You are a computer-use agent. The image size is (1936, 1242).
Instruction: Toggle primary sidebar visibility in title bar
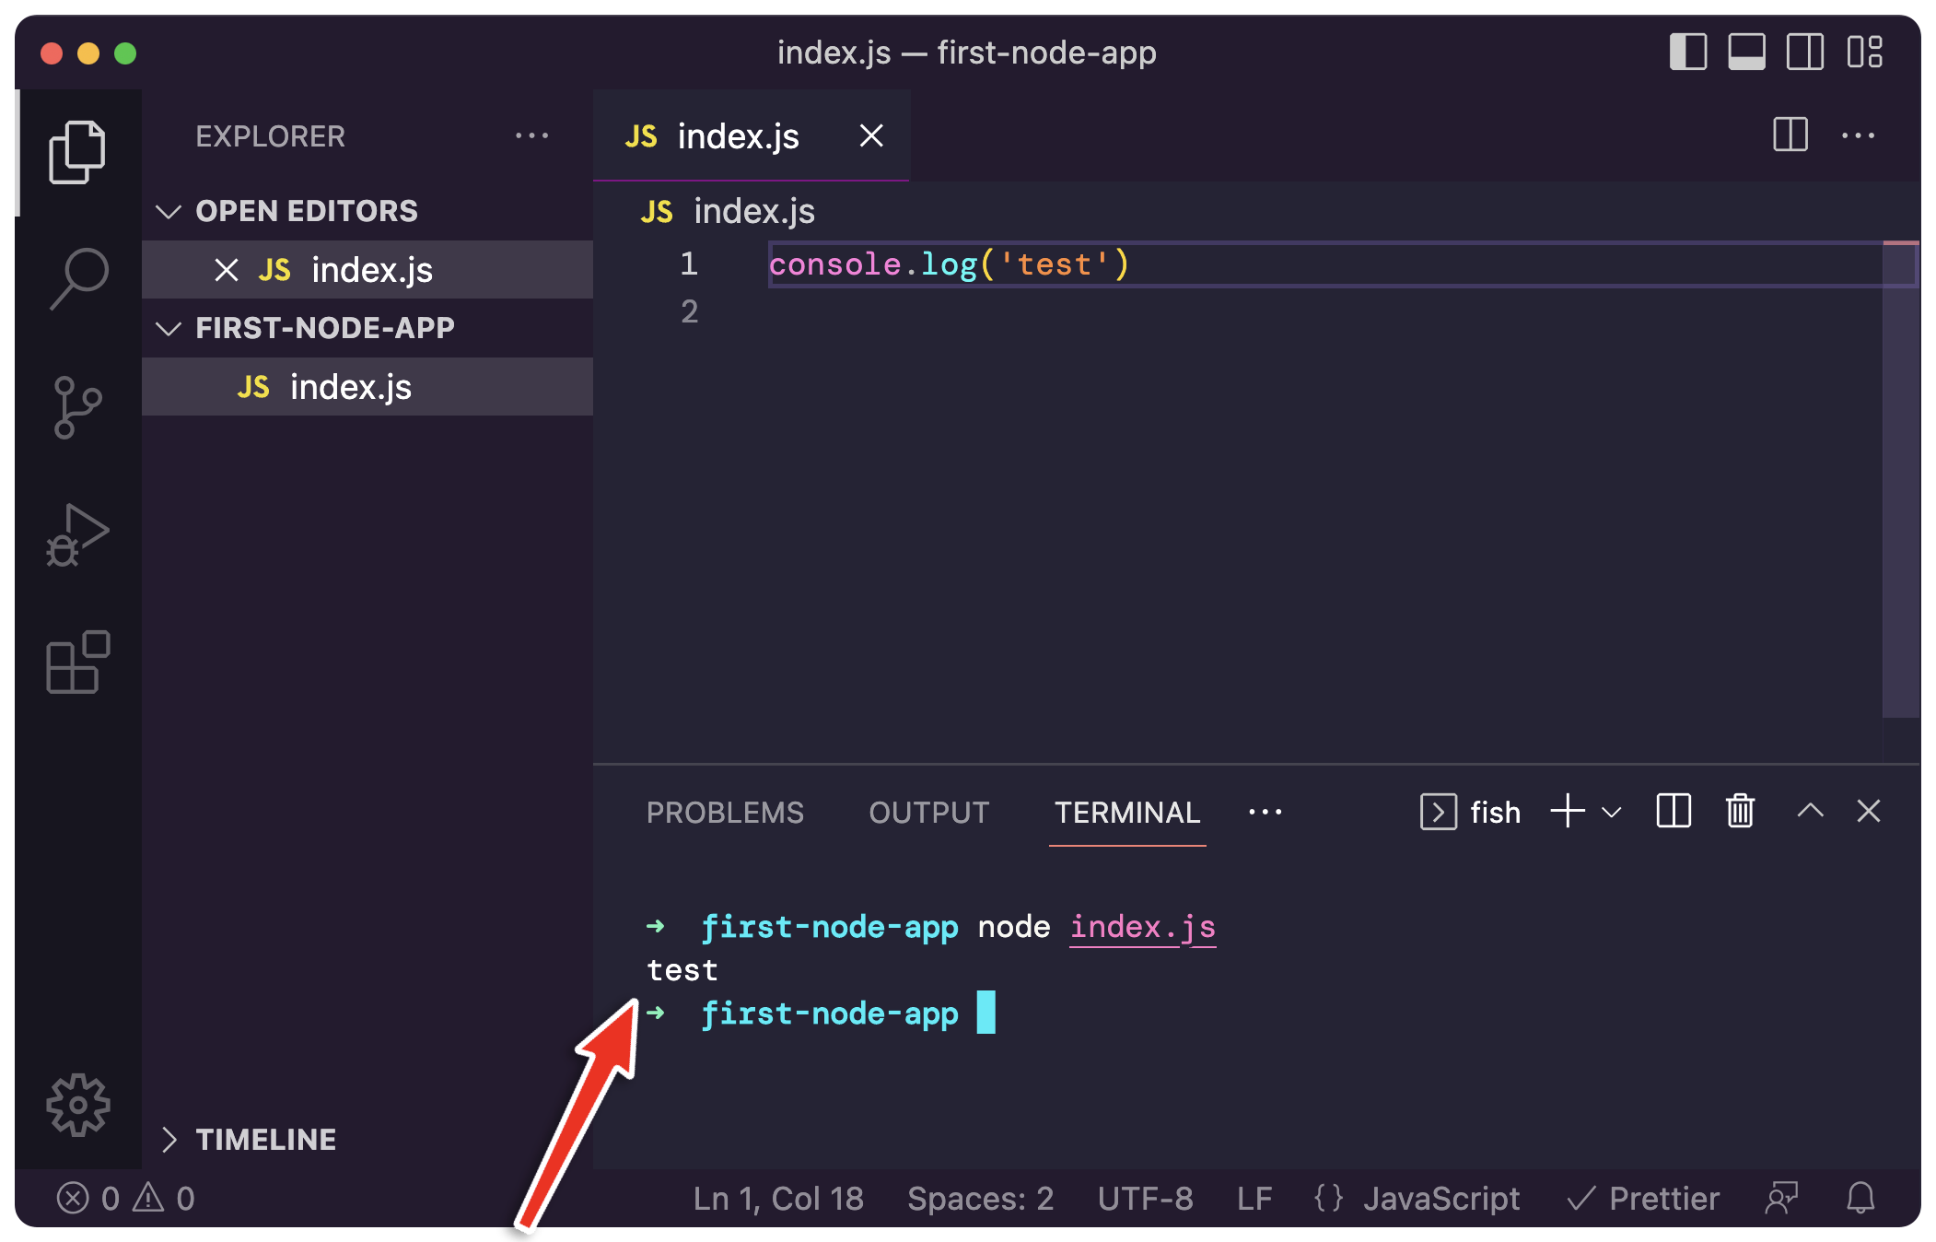[1688, 53]
